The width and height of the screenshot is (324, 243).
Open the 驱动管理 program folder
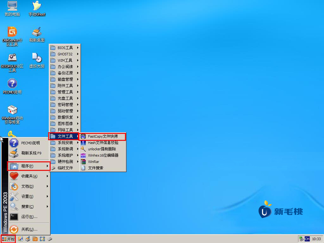click(x=65, y=111)
